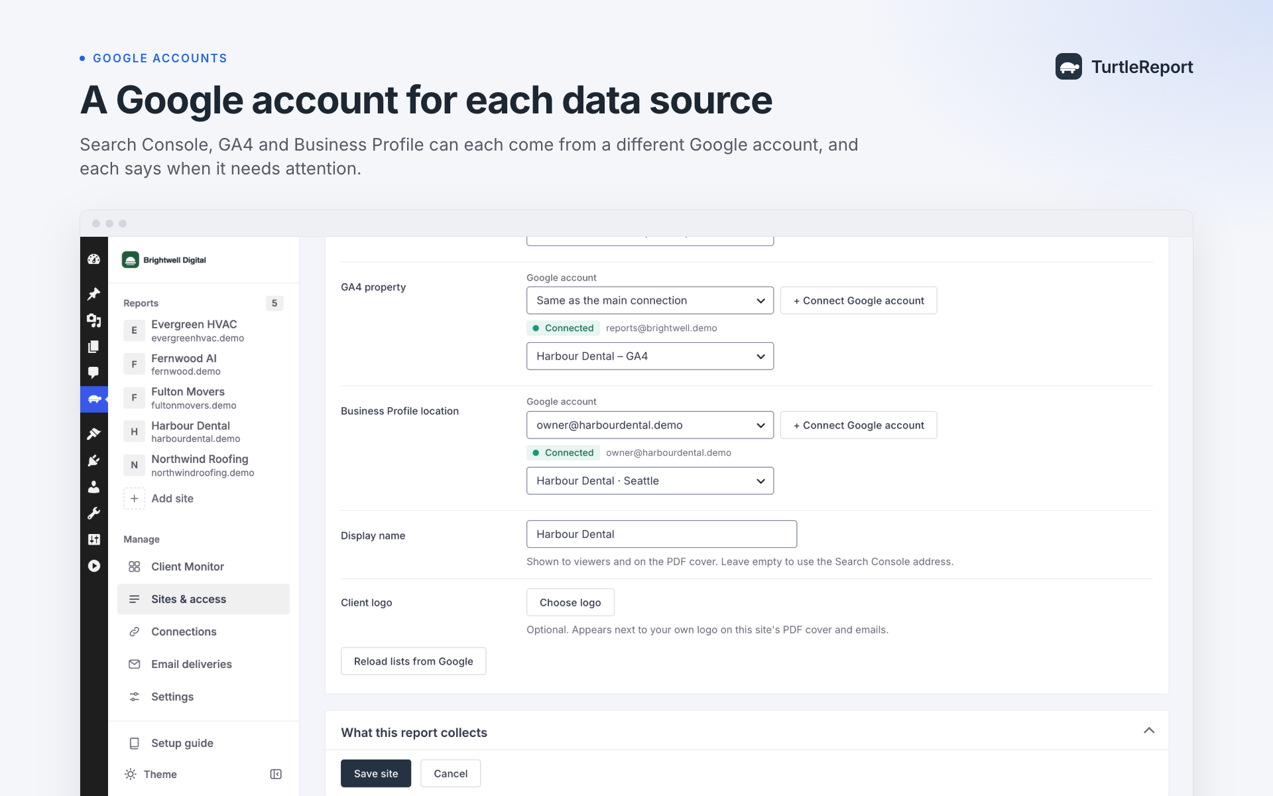The height and width of the screenshot is (796, 1273).
Task: Click the Posts pushpin icon in the dark sidebar
Action: tap(93, 293)
